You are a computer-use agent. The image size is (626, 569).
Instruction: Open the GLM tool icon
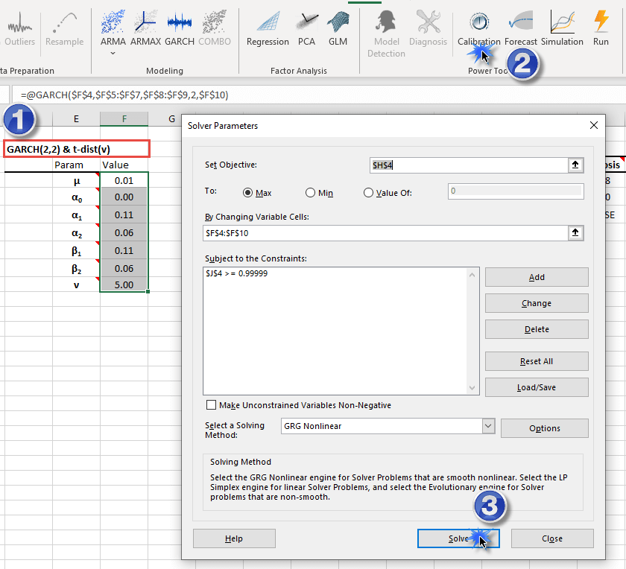pos(338,27)
